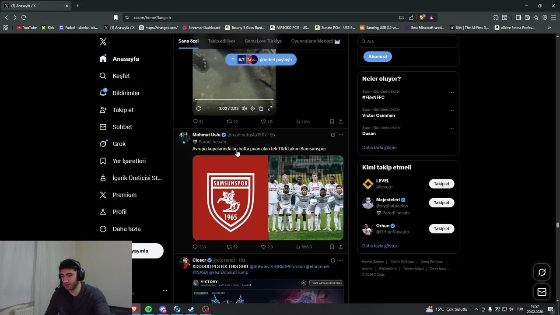
Task: Select the Sana özel tab
Action: [x=189, y=41]
